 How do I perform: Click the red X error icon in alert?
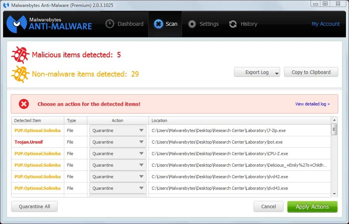pos(24,104)
